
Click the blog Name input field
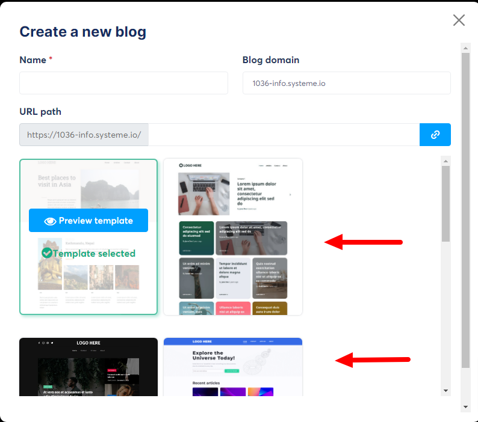[x=123, y=83]
